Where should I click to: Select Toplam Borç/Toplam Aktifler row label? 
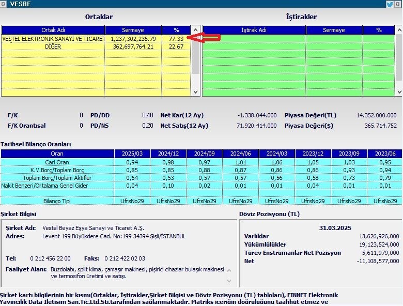coord(57,178)
